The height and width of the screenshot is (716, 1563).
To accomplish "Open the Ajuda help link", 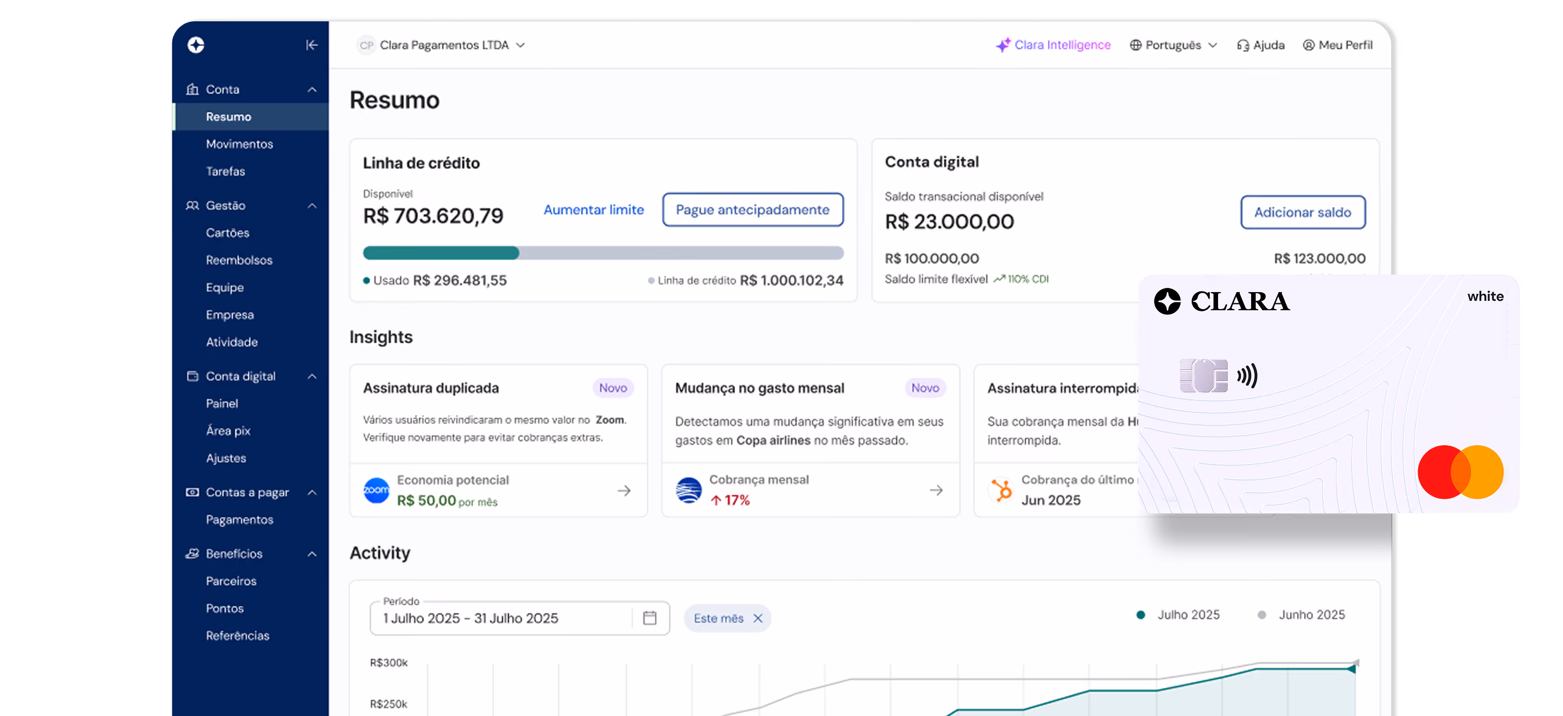I will [1261, 45].
